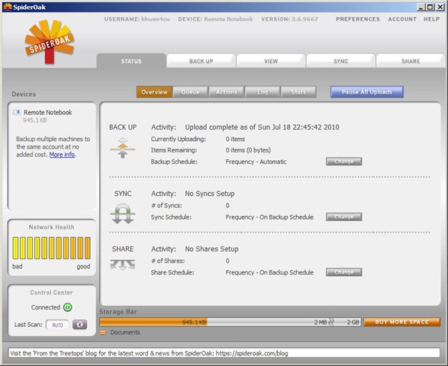Screen dimensions: 448x366
Task: Click the Devices heading
Action: click(24, 94)
